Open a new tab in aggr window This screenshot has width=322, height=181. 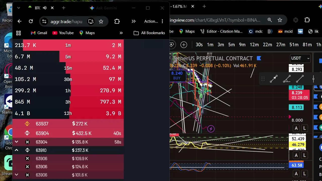click(64, 8)
